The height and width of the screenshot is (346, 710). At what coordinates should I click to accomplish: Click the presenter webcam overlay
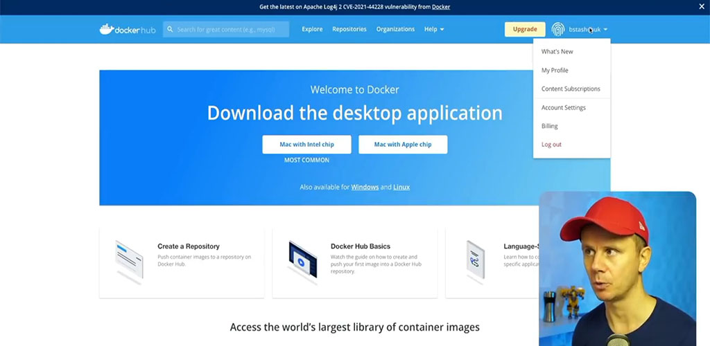[618, 268]
